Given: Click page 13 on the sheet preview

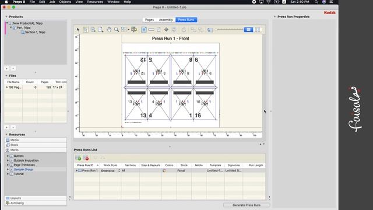Looking at the screenshot, I should tap(136, 104).
